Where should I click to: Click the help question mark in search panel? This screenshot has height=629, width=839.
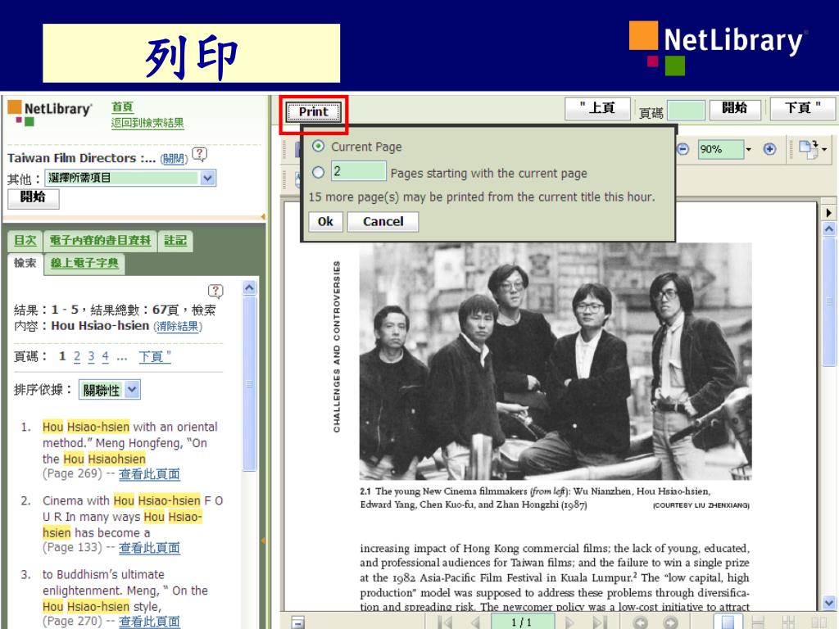pyautogui.click(x=215, y=291)
